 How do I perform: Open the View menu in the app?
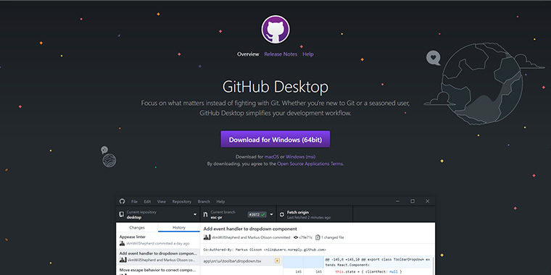coord(161,201)
